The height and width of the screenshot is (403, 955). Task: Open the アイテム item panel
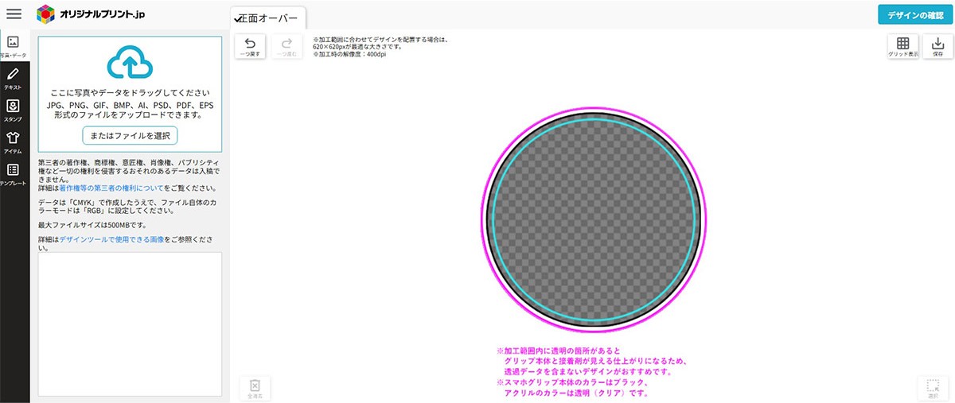13,143
